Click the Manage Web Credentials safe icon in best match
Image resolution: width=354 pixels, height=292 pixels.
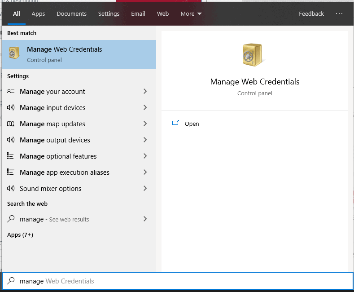tap(14, 54)
